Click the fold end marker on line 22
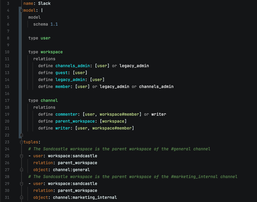This screenshot has width=257, height=202. pos(21,135)
